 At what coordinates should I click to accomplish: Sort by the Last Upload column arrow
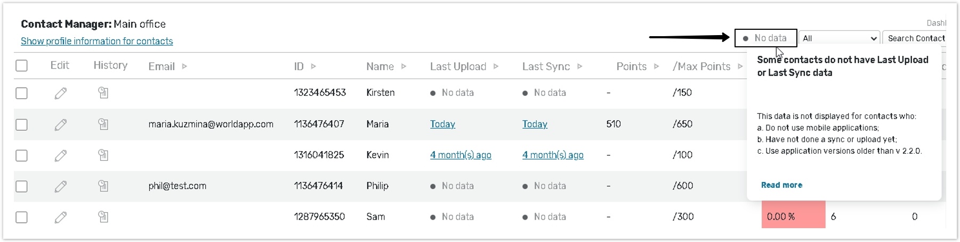pos(496,66)
